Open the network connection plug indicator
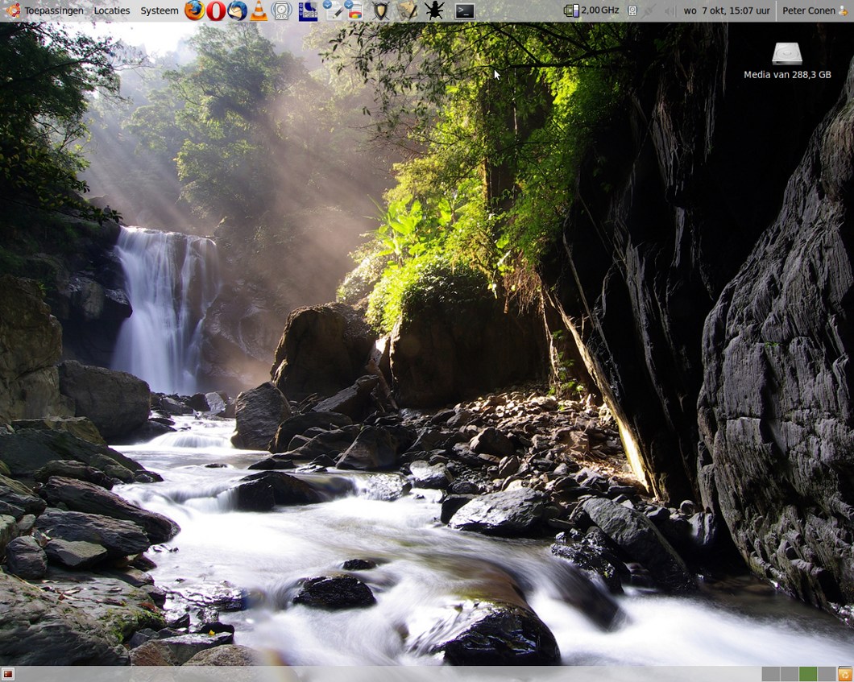 click(x=648, y=10)
